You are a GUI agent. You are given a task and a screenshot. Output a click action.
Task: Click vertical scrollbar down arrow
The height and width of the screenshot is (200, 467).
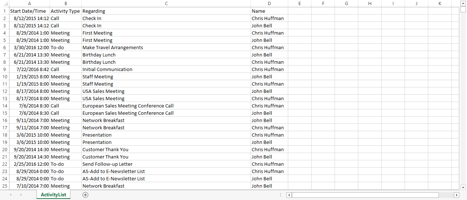pos(463,187)
